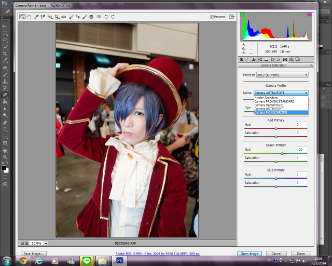Toggle shadow clipping warning in histogram
The height and width of the screenshot is (266, 332).
pyautogui.click(x=242, y=15)
